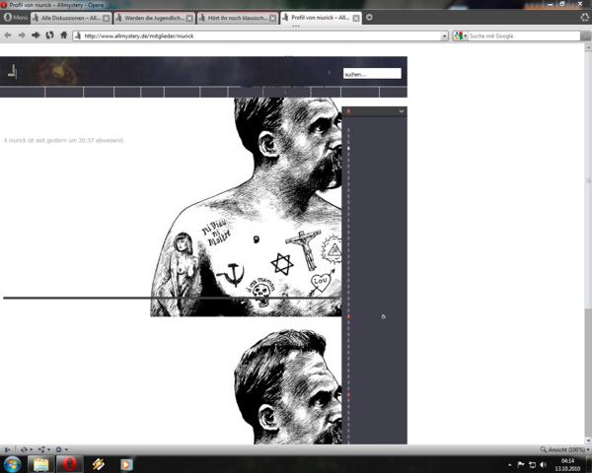This screenshot has height=473, width=592.
Task: Toggle the Opera panels button
Action: (7, 449)
